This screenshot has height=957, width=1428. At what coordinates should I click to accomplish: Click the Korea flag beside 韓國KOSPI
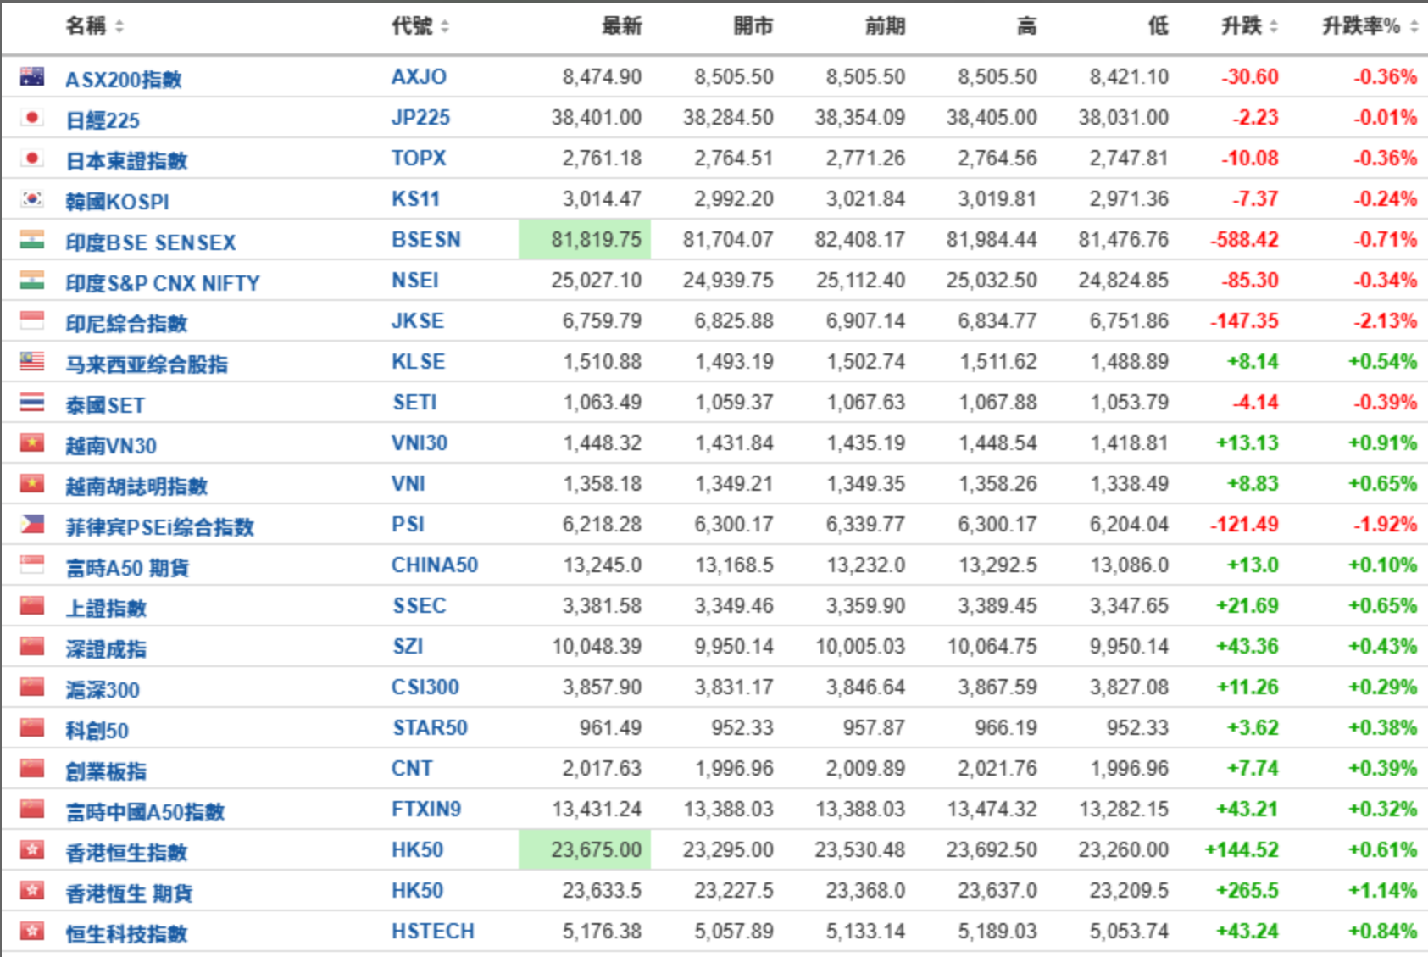(x=32, y=198)
